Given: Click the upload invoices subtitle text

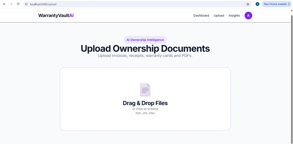Looking at the screenshot, I should [x=145, y=56].
